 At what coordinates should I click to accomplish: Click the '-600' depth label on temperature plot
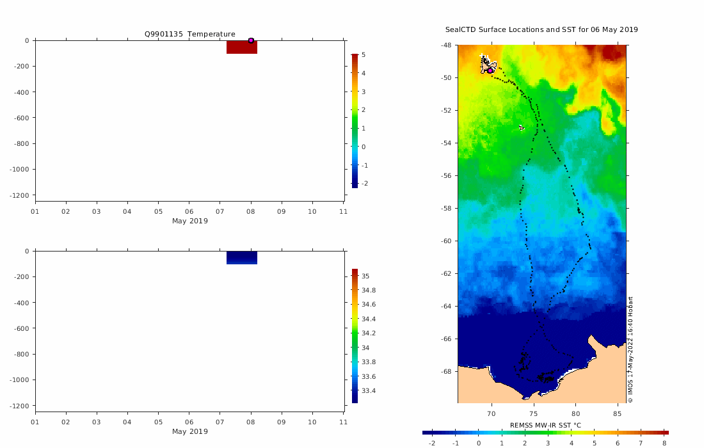click(21, 118)
